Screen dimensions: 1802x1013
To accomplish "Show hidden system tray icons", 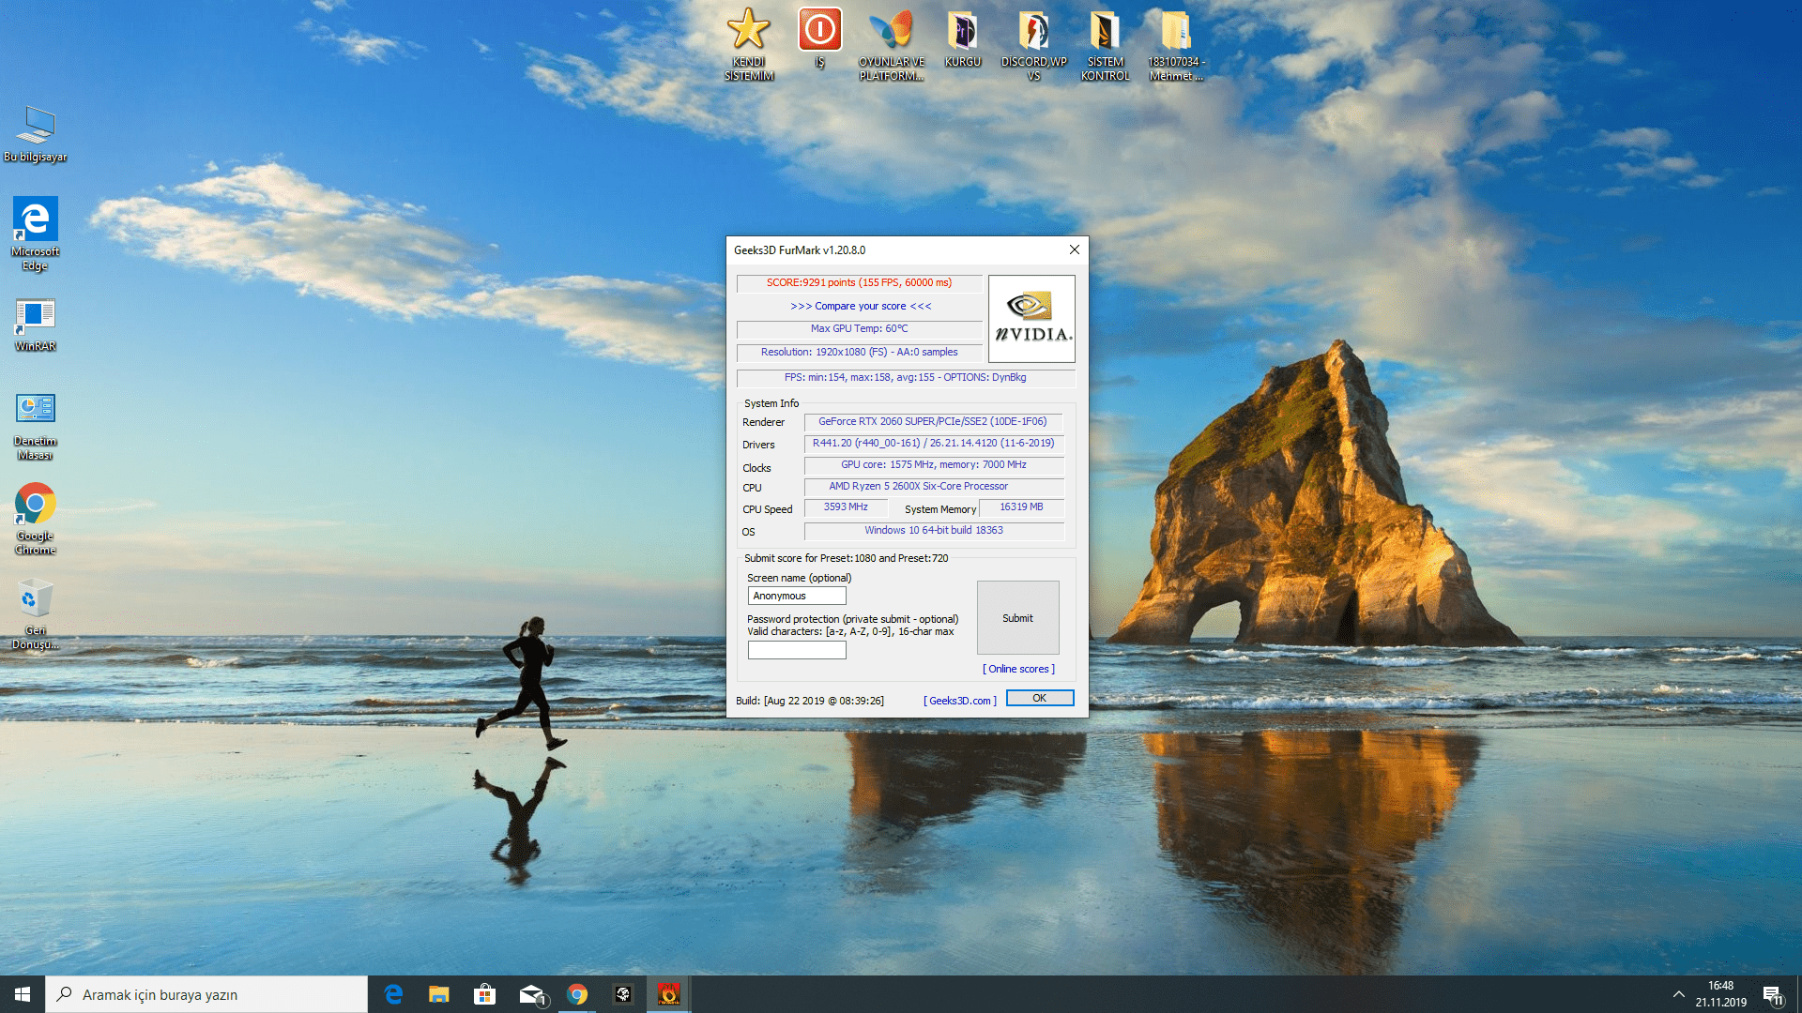I will pos(1678,994).
